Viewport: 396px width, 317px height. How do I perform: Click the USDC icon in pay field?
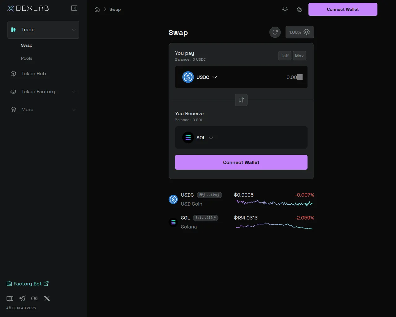[188, 77]
